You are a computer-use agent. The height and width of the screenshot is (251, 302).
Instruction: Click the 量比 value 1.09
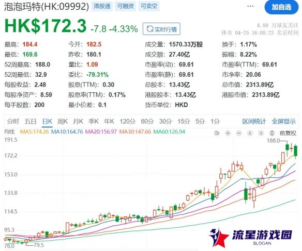pyautogui.click(x=92, y=64)
